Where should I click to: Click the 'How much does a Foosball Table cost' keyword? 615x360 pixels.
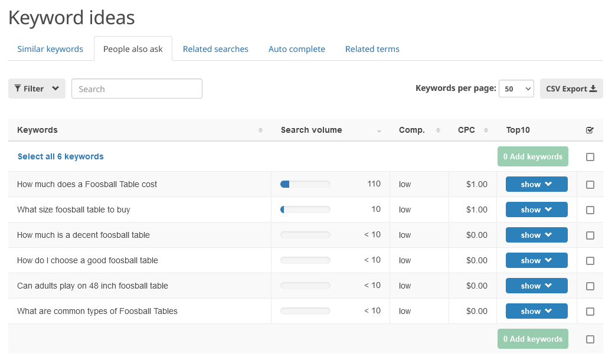87,184
